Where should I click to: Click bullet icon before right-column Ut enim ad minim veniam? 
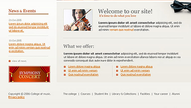coord(117,71)
